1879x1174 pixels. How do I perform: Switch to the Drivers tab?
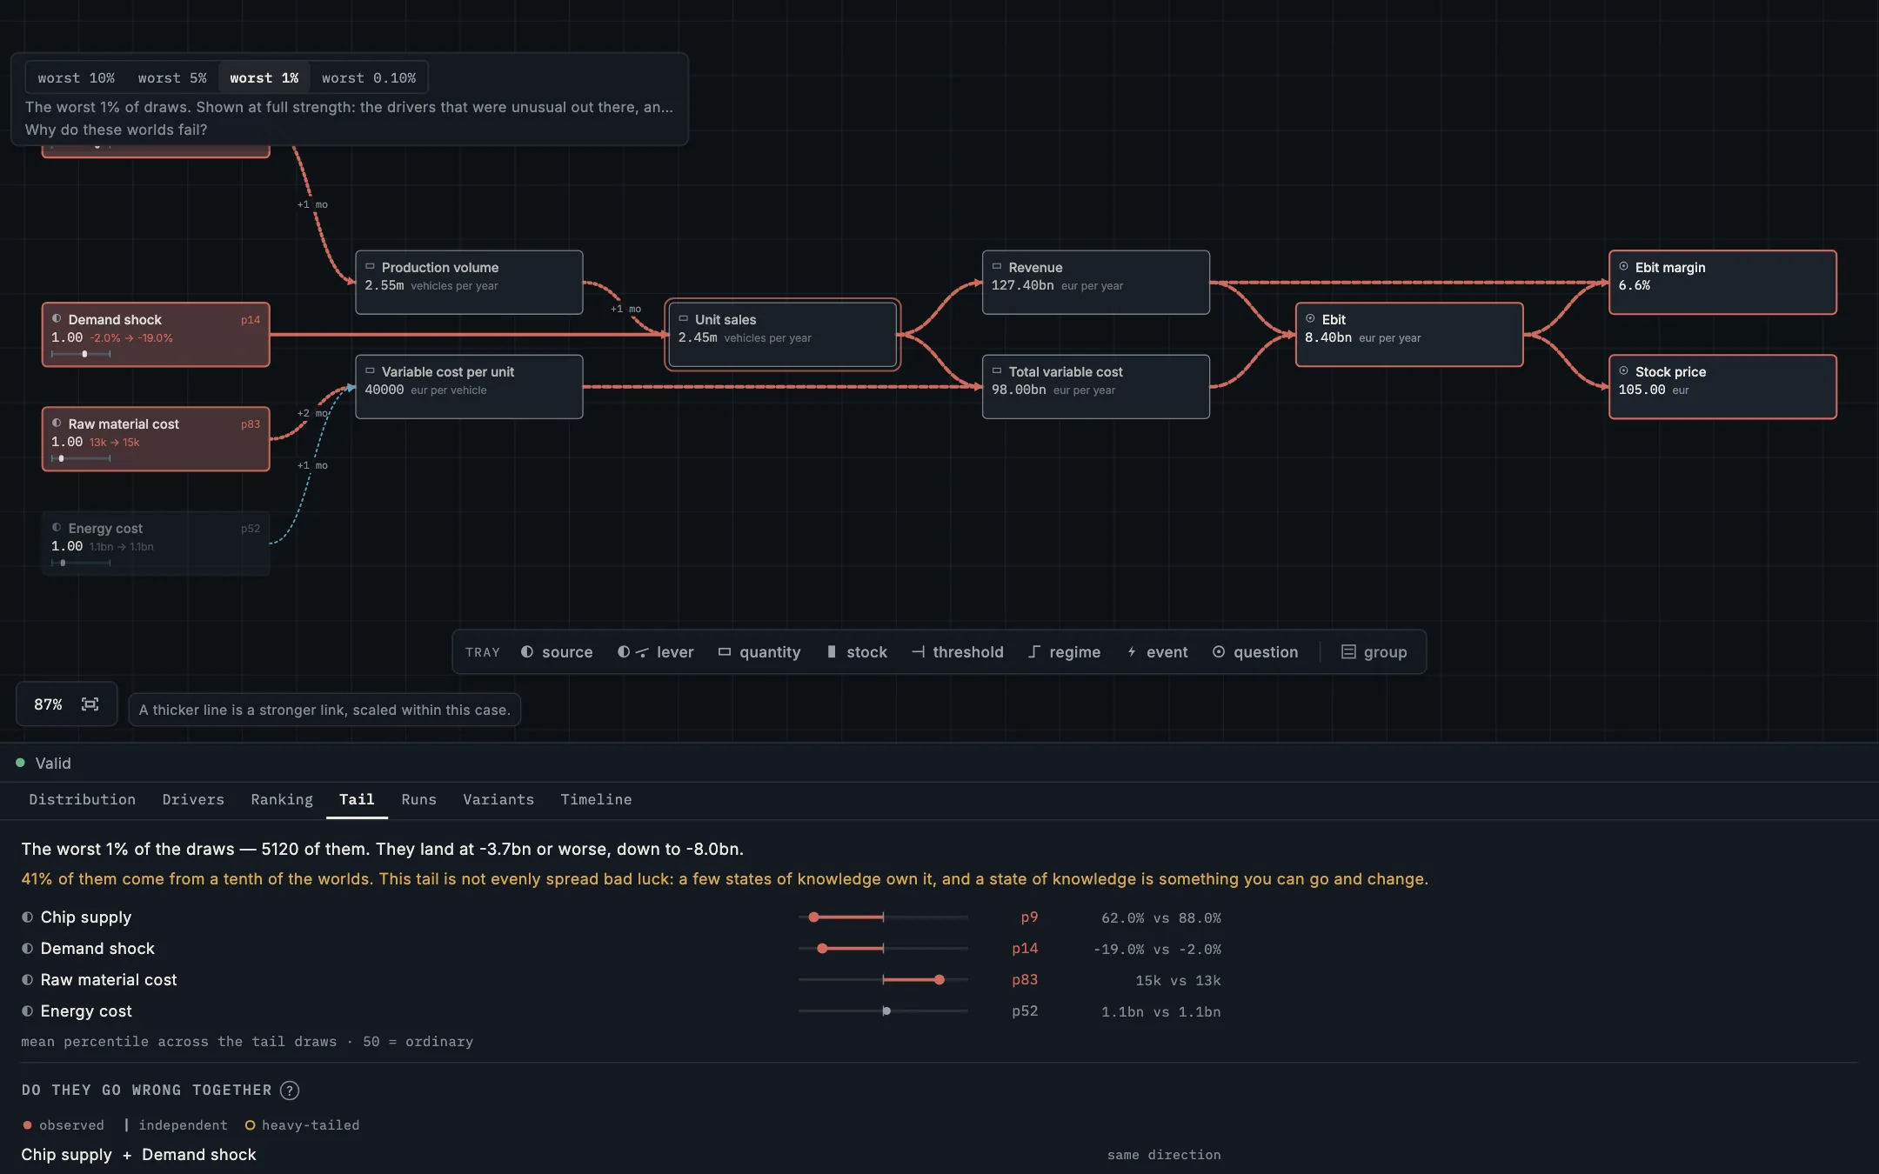[193, 799]
